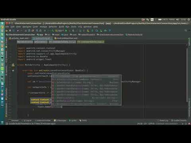Click the Cut toolbar icon
The image size is (191, 143).
tap(26, 31)
